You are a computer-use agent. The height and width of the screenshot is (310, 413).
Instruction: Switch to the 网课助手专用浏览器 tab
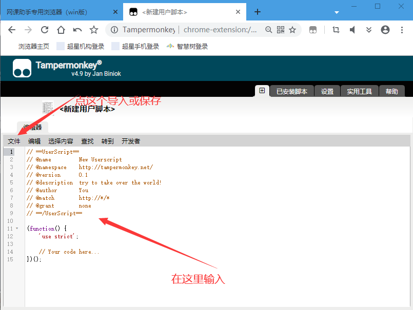(x=47, y=12)
